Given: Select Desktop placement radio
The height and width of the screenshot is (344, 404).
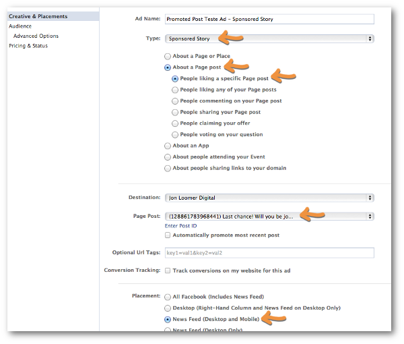Looking at the screenshot, I should 168,308.
